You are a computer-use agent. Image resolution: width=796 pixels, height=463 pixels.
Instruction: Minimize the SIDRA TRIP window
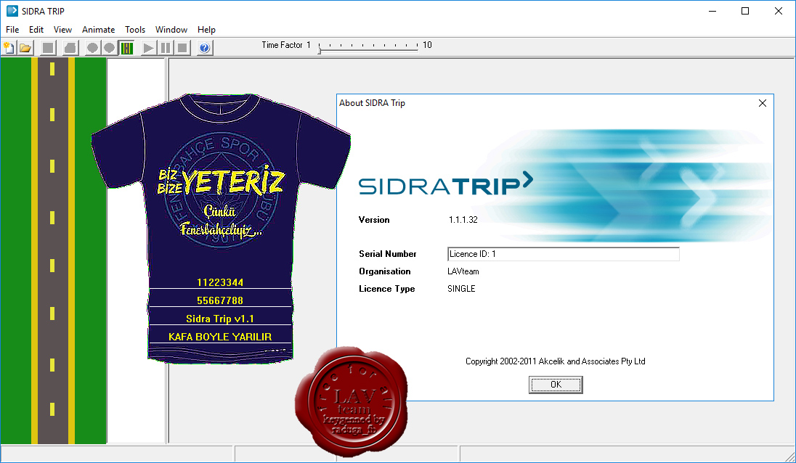712,11
